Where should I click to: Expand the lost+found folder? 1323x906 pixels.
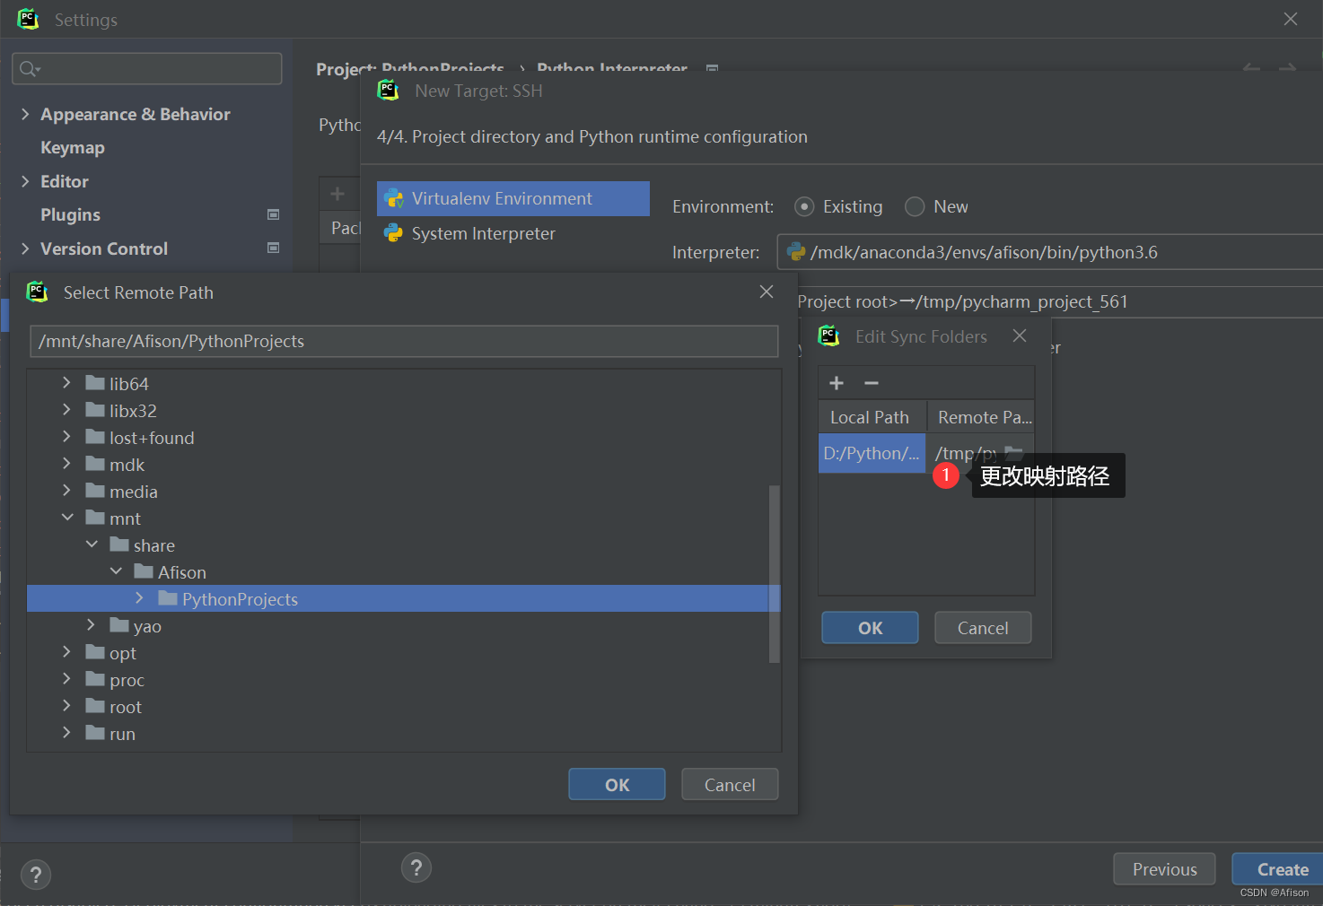coord(66,436)
